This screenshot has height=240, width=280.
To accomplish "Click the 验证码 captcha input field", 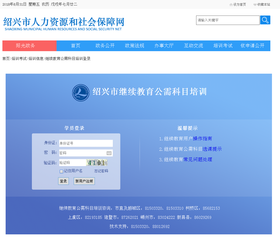I will tap(72, 163).
